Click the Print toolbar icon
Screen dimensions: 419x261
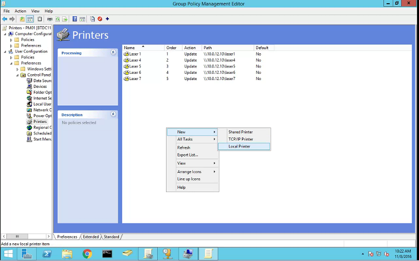pos(50,19)
